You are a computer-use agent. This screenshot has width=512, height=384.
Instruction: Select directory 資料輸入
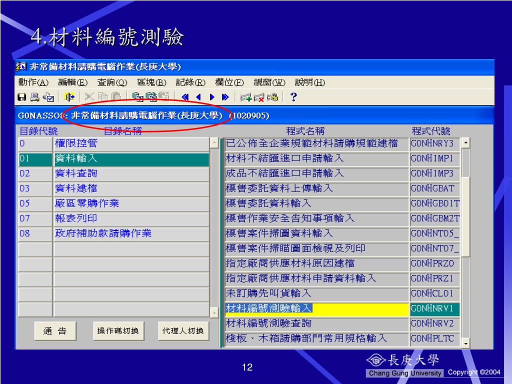point(131,158)
